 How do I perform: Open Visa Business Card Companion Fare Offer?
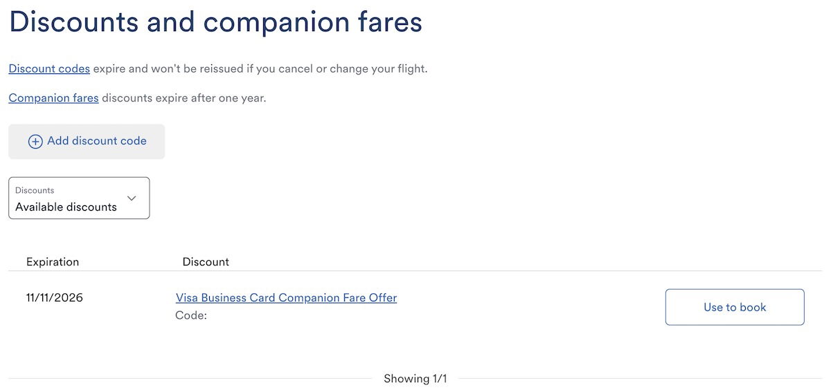(x=286, y=298)
